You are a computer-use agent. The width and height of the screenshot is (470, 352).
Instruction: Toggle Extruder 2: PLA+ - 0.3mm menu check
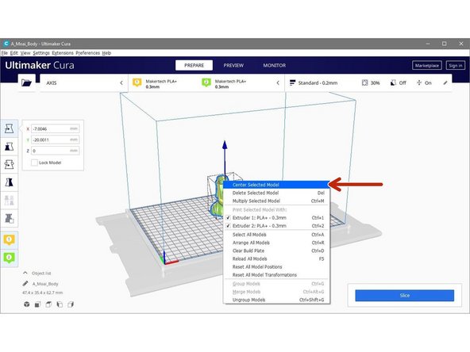coord(228,226)
